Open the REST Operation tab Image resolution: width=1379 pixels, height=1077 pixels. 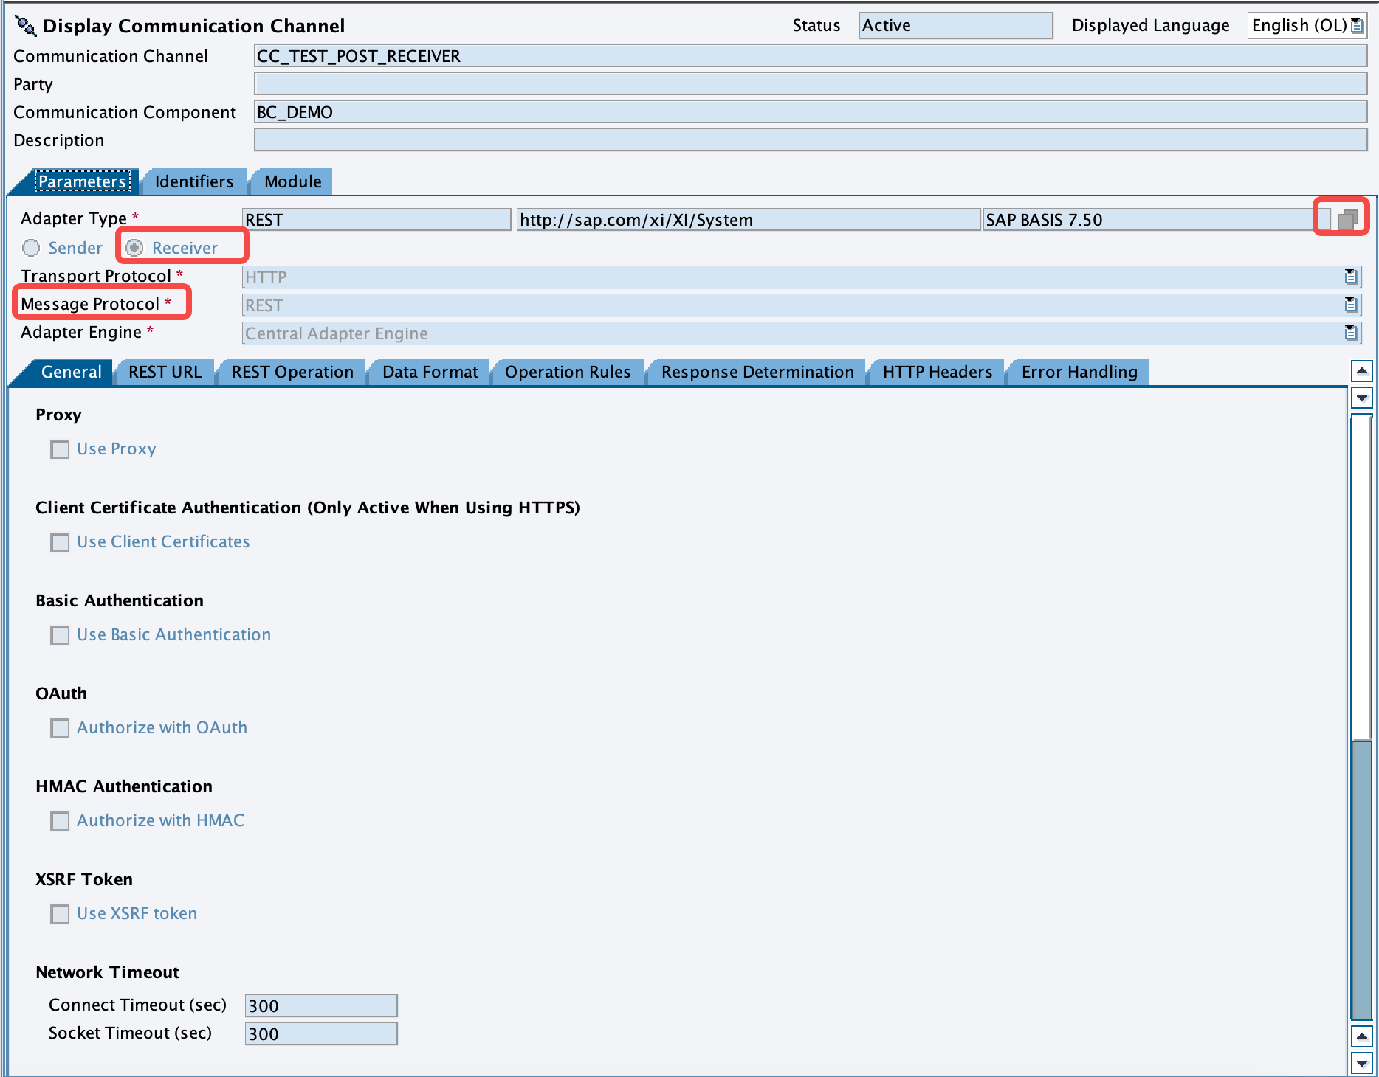point(292,372)
